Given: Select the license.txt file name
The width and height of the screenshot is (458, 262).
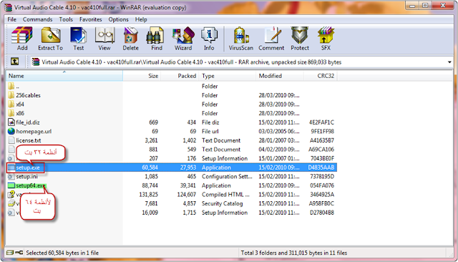Looking at the screenshot, I should pyautogui.click(x=29, y=140).
